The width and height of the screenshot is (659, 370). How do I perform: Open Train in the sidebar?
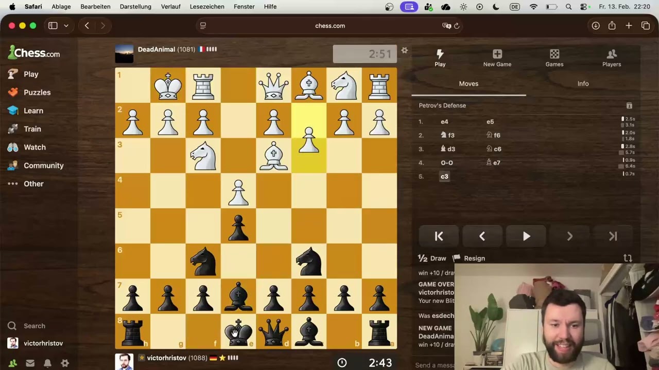pyautogui.click(x=25, y=129)
